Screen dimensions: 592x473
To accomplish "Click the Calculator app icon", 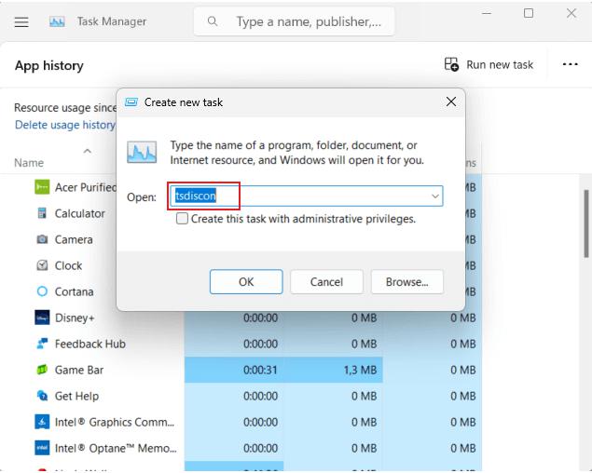I will pos(42,213).
